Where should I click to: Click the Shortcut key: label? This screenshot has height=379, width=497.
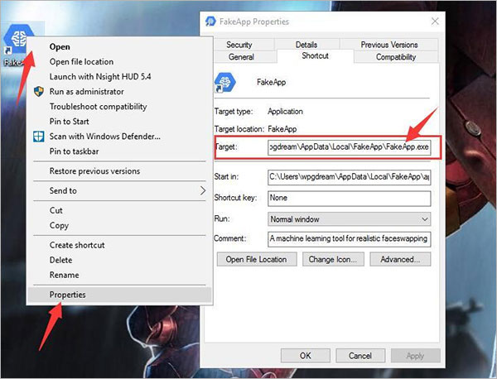click(235, 198)
